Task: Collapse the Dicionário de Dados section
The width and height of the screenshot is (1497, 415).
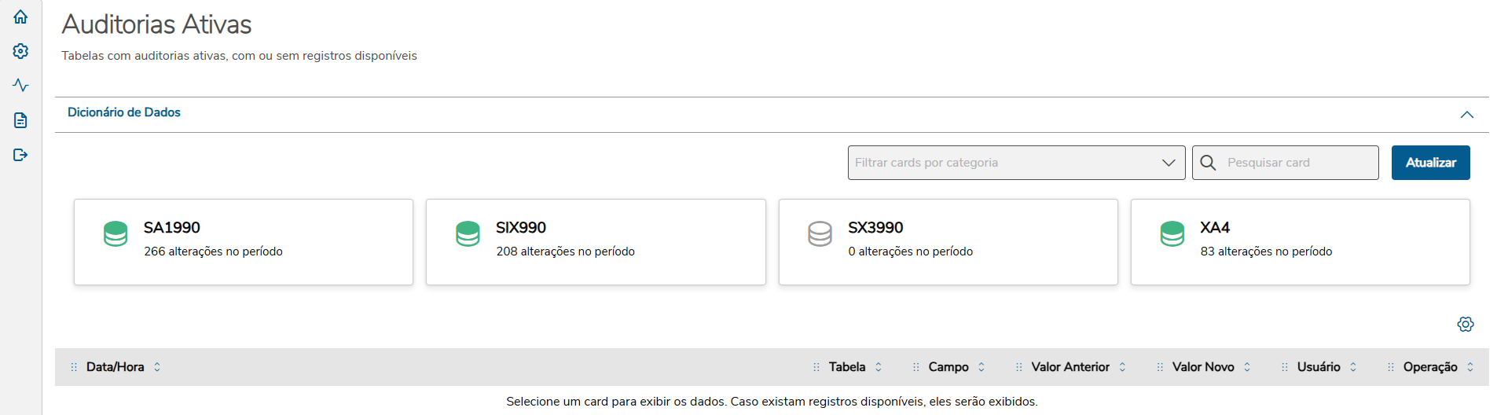Action: click(1466, 115)
